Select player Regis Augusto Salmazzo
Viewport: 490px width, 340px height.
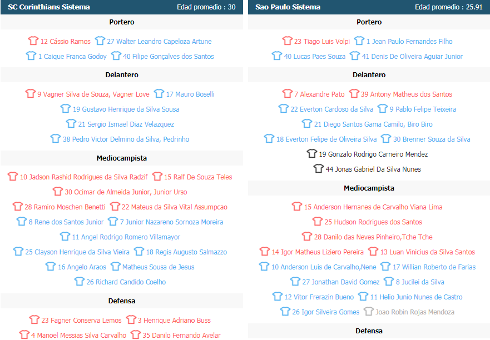(186, 252)
